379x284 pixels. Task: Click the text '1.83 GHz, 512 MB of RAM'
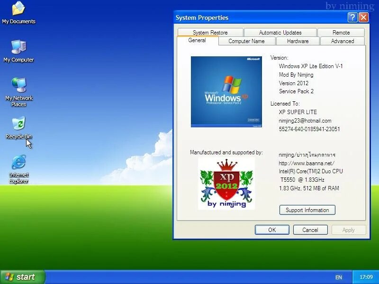[x=309, y=188]
